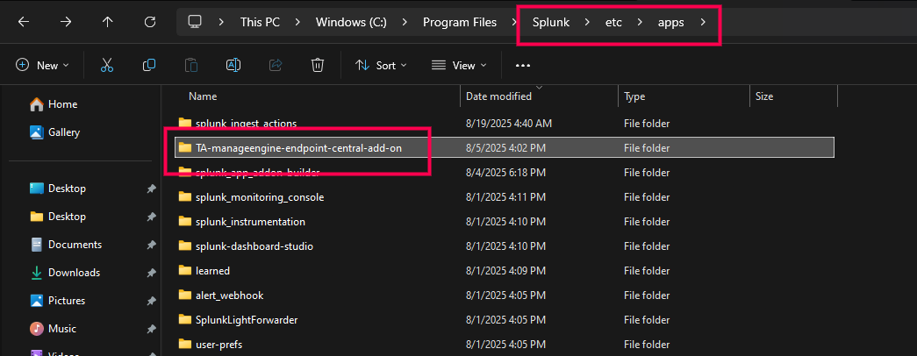Viewport: 917px width, 356px height.
Task: Click the etc breadcrumb segment
Action: (613, 22)
